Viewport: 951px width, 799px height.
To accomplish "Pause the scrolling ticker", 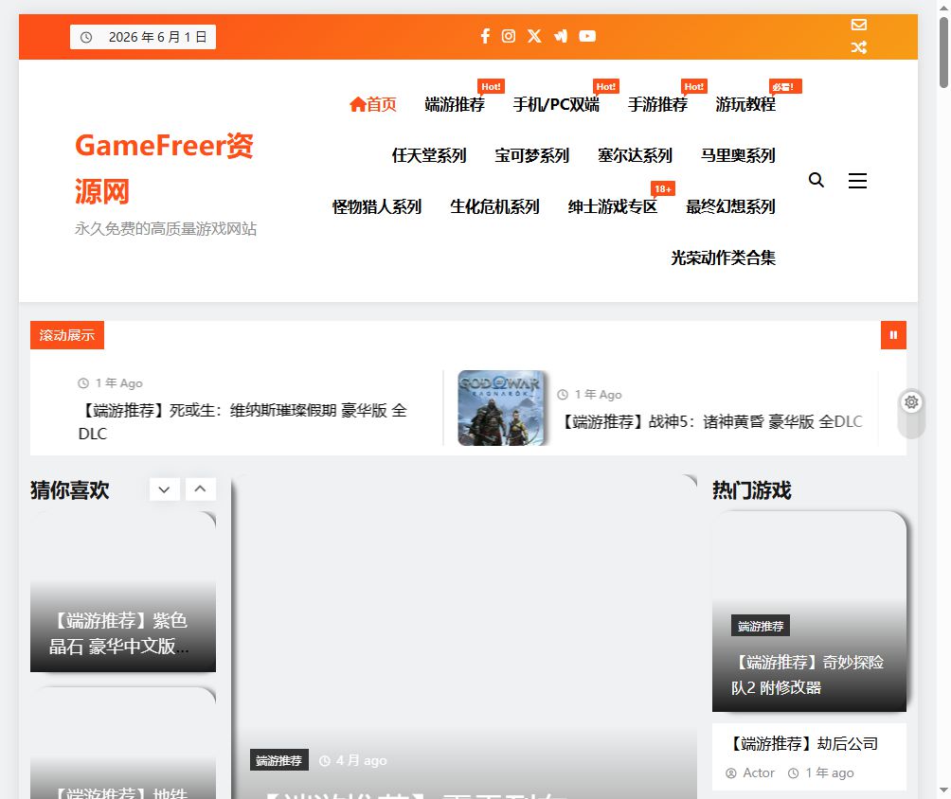I will pyautogui.click(x=893, y=334).
